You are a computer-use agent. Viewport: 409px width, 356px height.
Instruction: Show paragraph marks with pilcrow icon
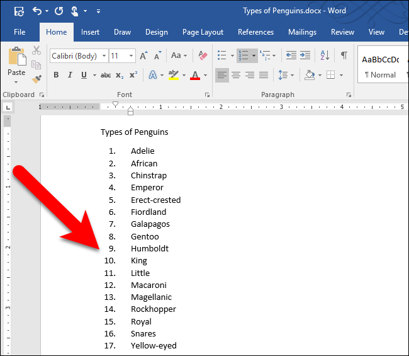pyautogui.click(x=344, y=55)
